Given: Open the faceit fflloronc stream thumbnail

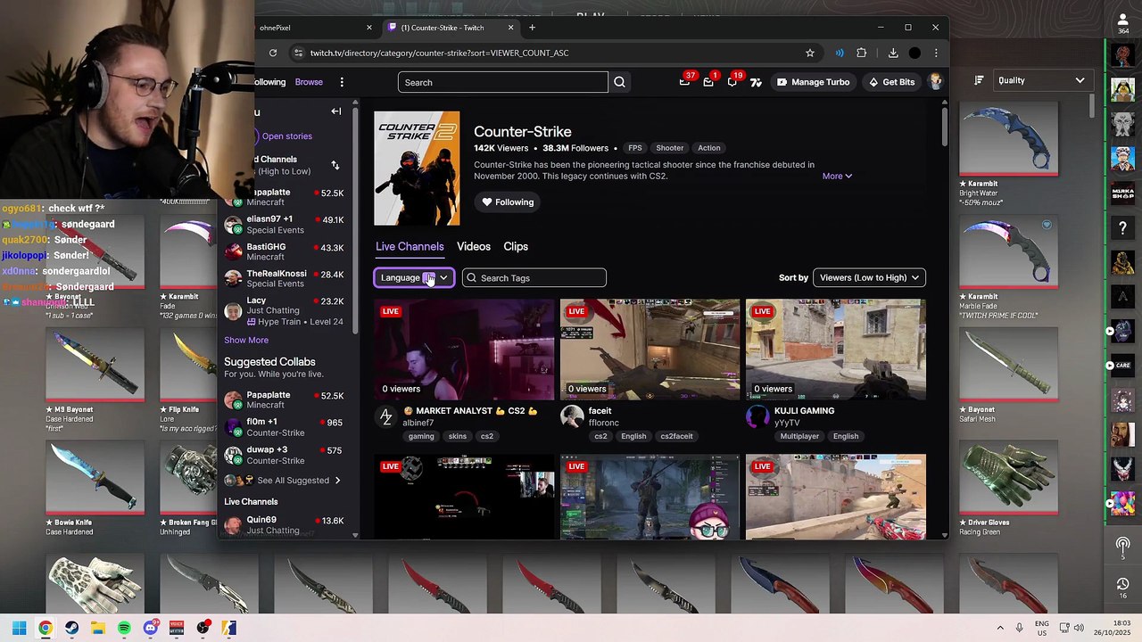Looking at the screenshot, I should click(650, 350).
